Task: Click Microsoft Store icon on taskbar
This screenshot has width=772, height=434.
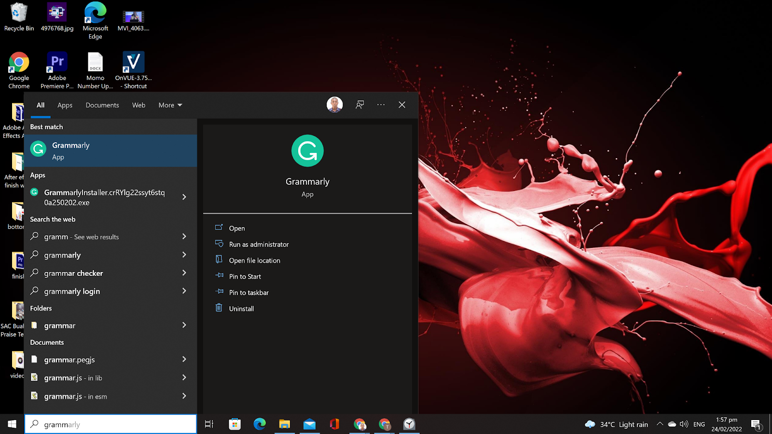Action: click(234, 424)
